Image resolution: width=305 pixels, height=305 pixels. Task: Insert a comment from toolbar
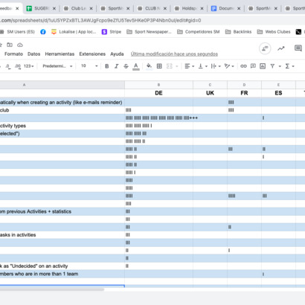pos(253,66)
